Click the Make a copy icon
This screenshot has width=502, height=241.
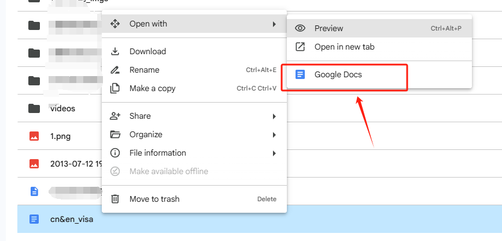pos(115,88)
